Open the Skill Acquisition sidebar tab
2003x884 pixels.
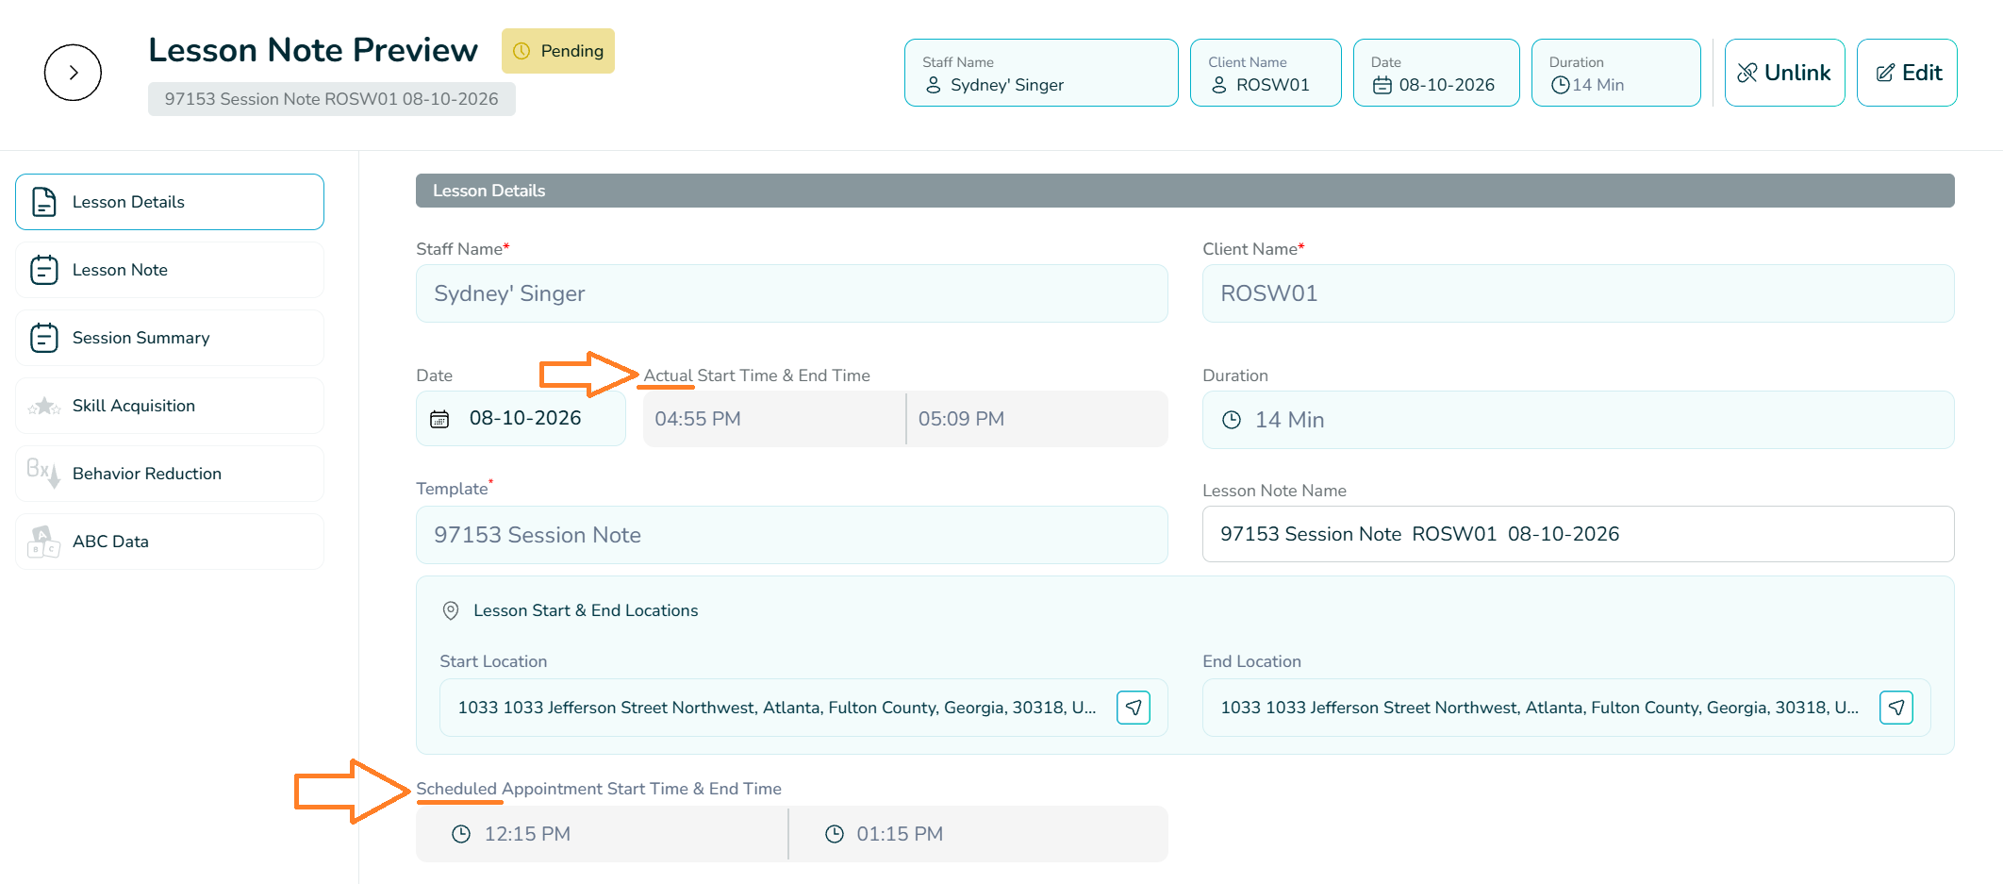[x=170, y=406]
